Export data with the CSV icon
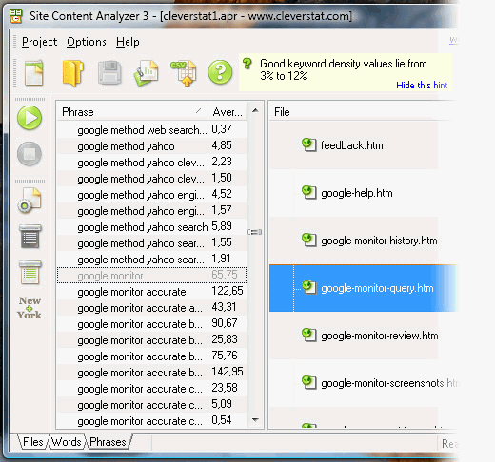 [184, 73]
